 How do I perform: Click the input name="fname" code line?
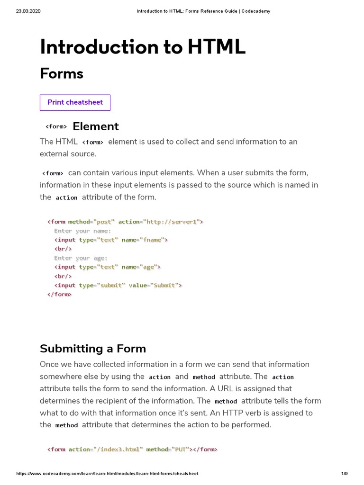coord(111,240)
